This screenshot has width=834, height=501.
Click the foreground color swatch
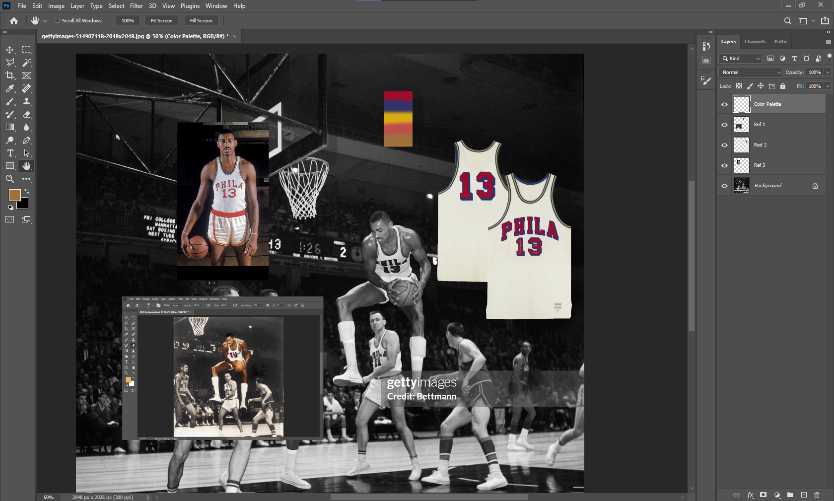(x=14, y=195)
